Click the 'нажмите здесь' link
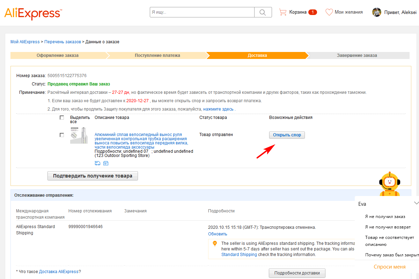 click(x=219, y=109)
